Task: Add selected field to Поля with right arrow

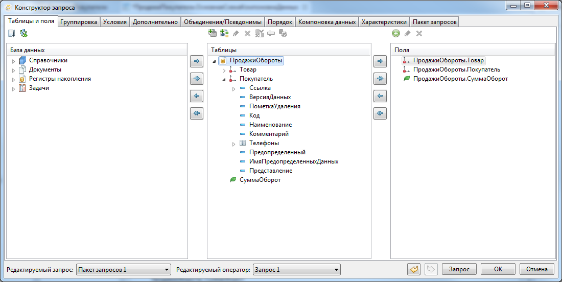Action: (x=380, y=61)
